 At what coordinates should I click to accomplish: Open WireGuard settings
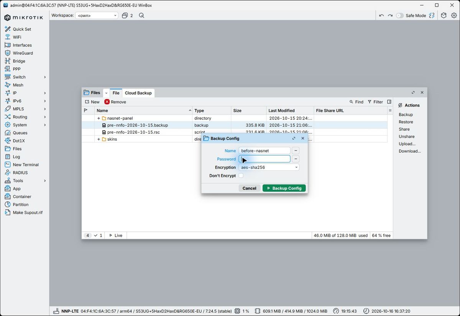tap(23, 53)
